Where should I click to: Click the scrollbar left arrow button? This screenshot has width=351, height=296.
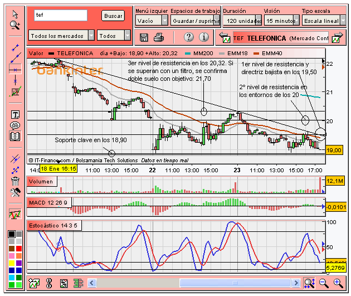[92, 283]
